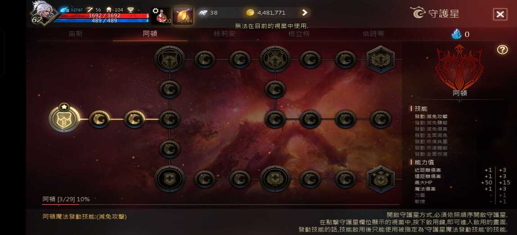Viewport: 517px width, 235px height.
Task: Tap the golden wing item slot
Action: [x=183, y=16]
